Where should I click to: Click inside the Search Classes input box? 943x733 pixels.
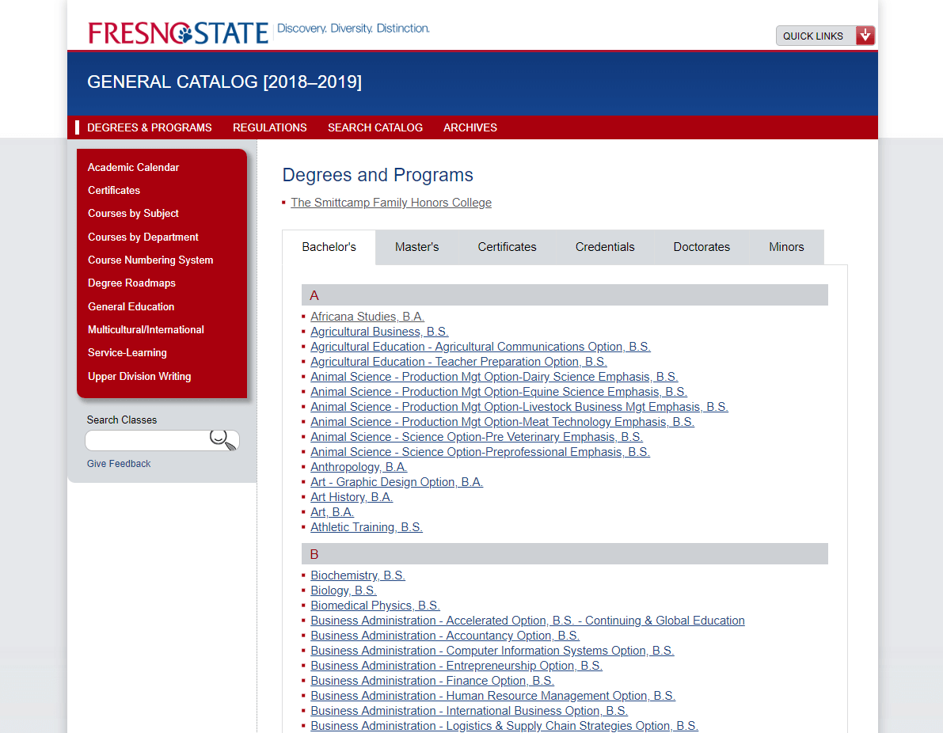coord(154,440)
